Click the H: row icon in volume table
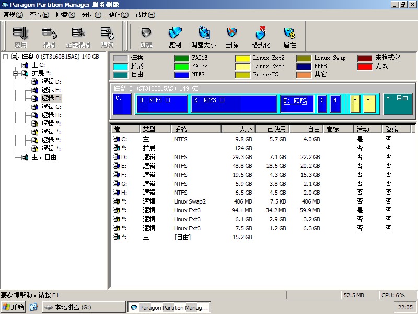The width and height of the screenshot is (418, 314). click(116, 193)
